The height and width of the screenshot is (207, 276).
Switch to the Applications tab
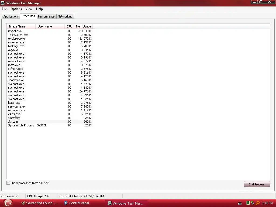tap(11, 16)
